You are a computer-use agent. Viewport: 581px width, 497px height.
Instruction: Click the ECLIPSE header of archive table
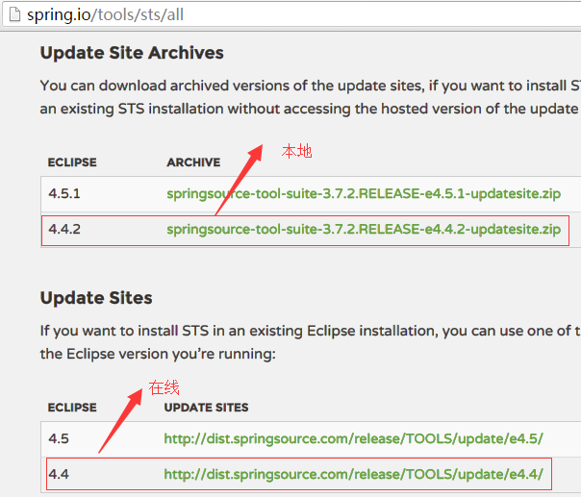[x=72, y=162]
